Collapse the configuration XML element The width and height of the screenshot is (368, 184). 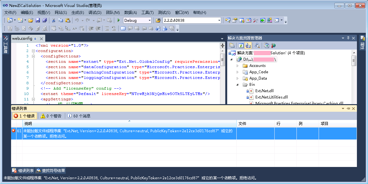point(33,51)
